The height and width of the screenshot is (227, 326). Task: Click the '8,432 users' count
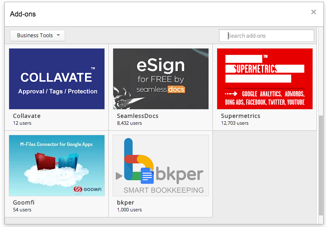pyautogui.click(x=129, y=123)
